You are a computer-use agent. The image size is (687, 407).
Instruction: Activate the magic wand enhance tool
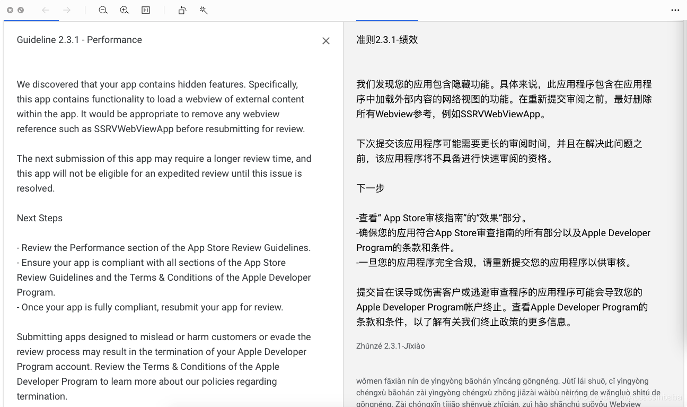click(204, 10)
